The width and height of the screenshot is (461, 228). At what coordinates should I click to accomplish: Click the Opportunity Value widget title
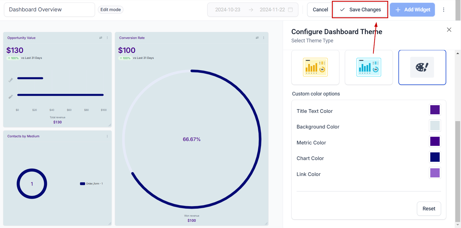point(21,38)
